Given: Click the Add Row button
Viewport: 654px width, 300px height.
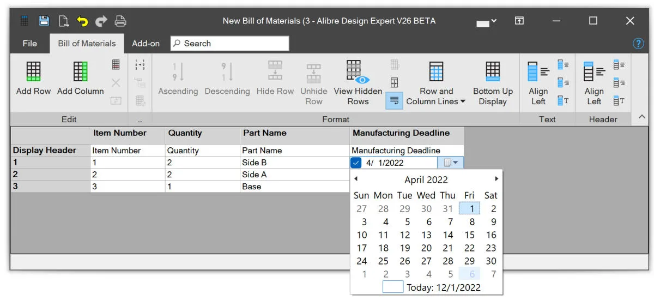Looking at the screenshot, I should (33, 79).
